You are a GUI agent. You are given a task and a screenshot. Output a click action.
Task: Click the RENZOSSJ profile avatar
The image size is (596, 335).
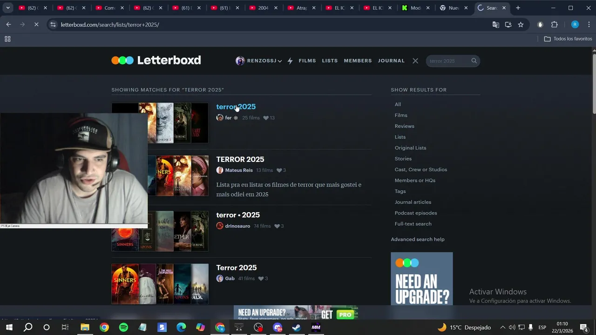click(240, 61)
